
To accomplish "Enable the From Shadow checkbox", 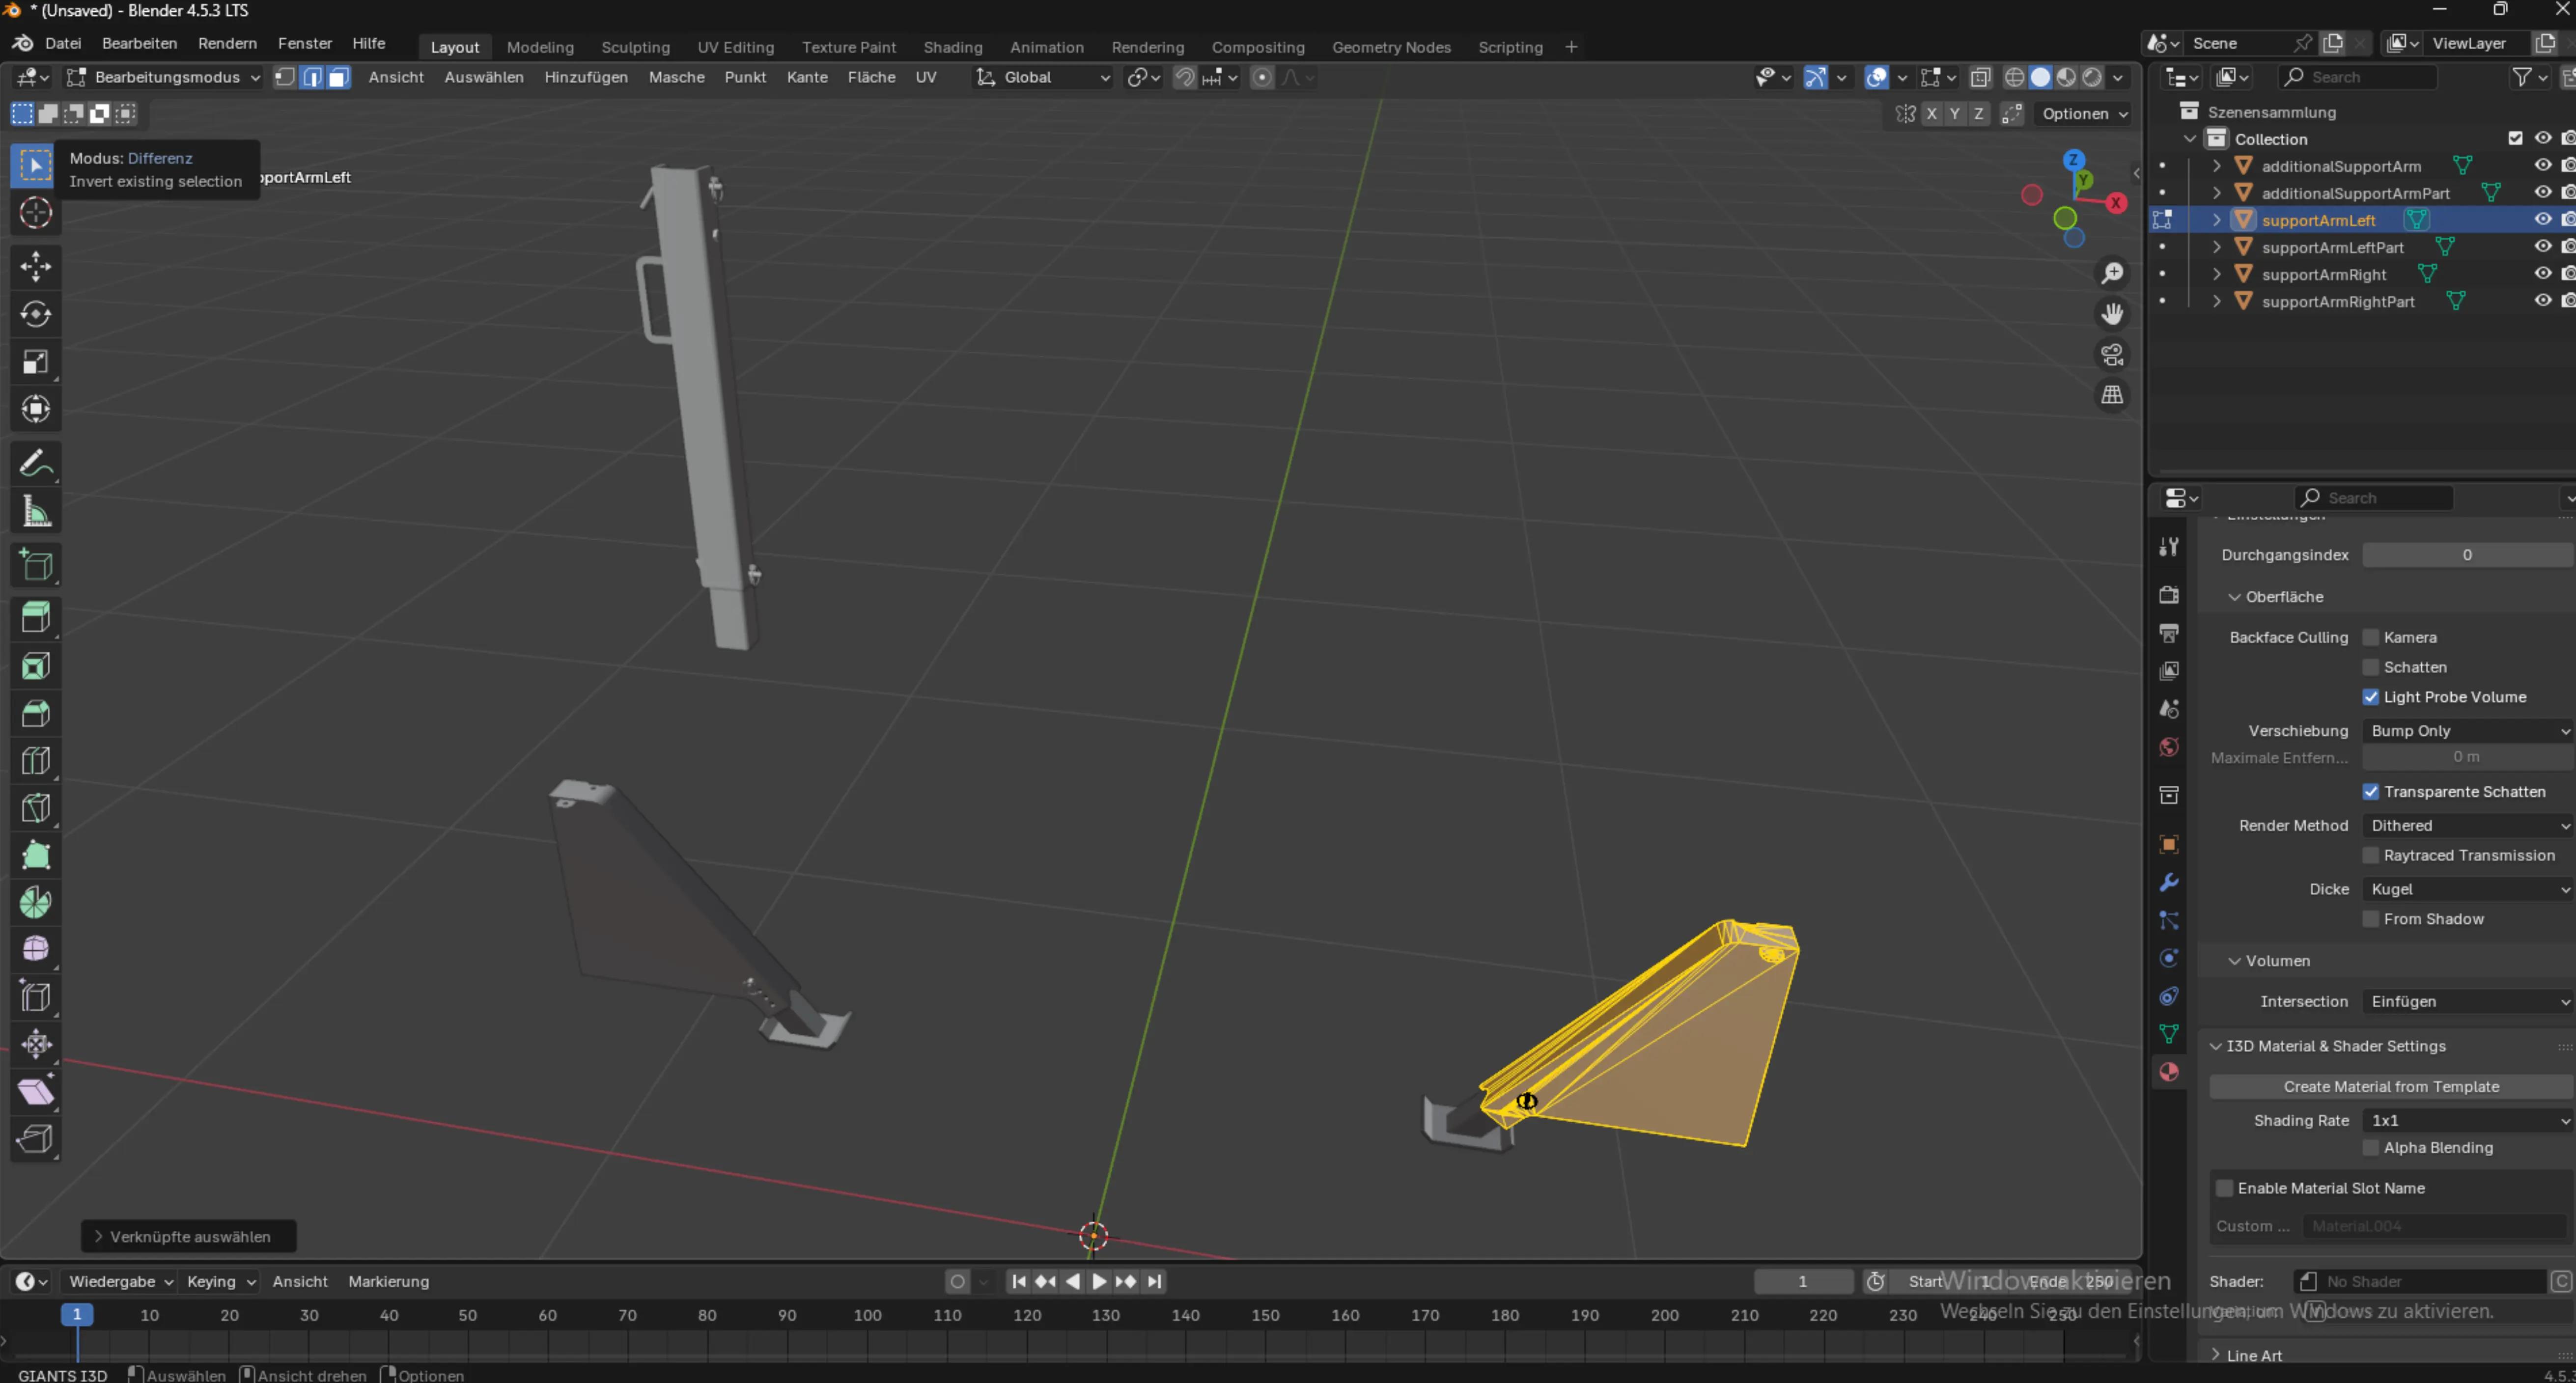I will point(2370,920).
